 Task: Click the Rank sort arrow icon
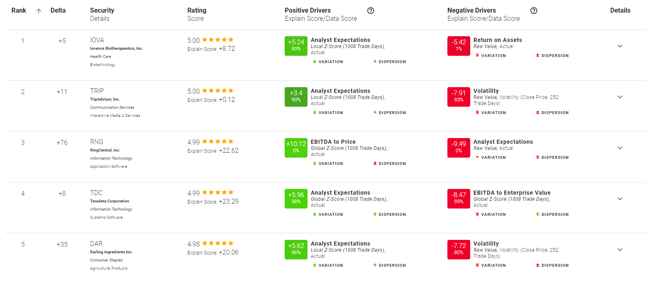(39, 11)
